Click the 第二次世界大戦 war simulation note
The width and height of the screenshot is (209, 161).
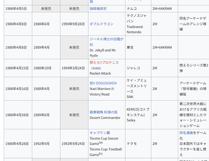(x=193, y=115)
